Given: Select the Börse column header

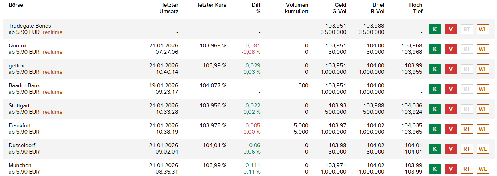Looking at the screenshot, I should point(16,5).
